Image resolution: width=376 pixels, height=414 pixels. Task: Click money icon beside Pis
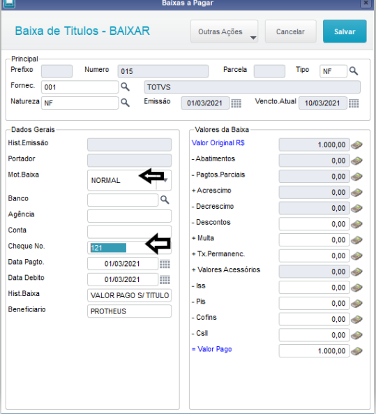356,304
